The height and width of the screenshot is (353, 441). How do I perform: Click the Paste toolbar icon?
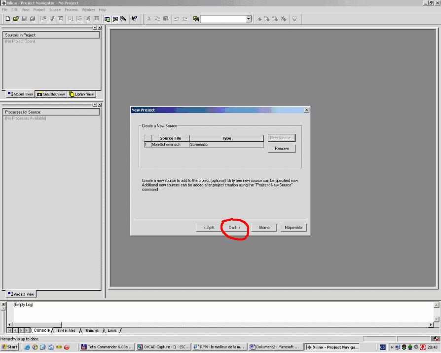click(166, 19)
